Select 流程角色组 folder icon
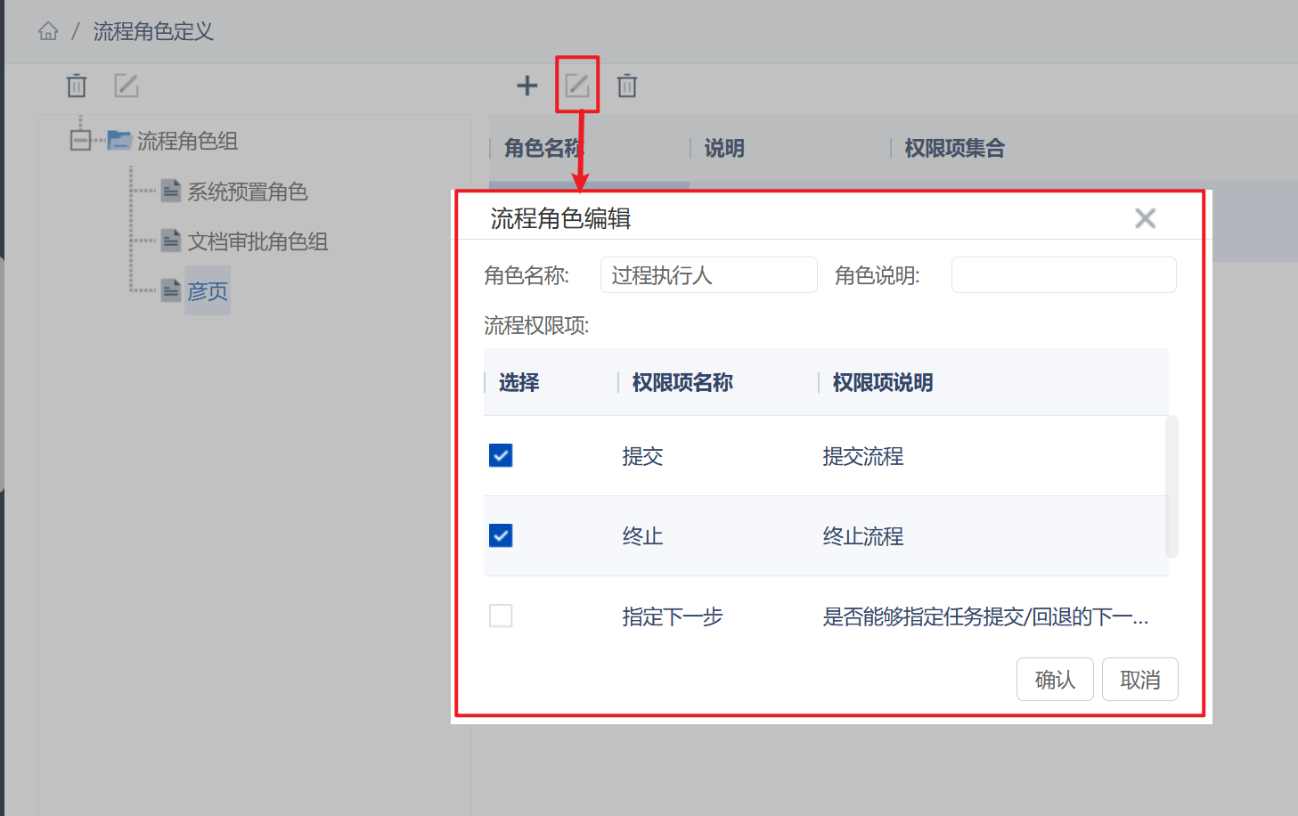This screenshot has width=1298, height=816. tap(119, 140)
